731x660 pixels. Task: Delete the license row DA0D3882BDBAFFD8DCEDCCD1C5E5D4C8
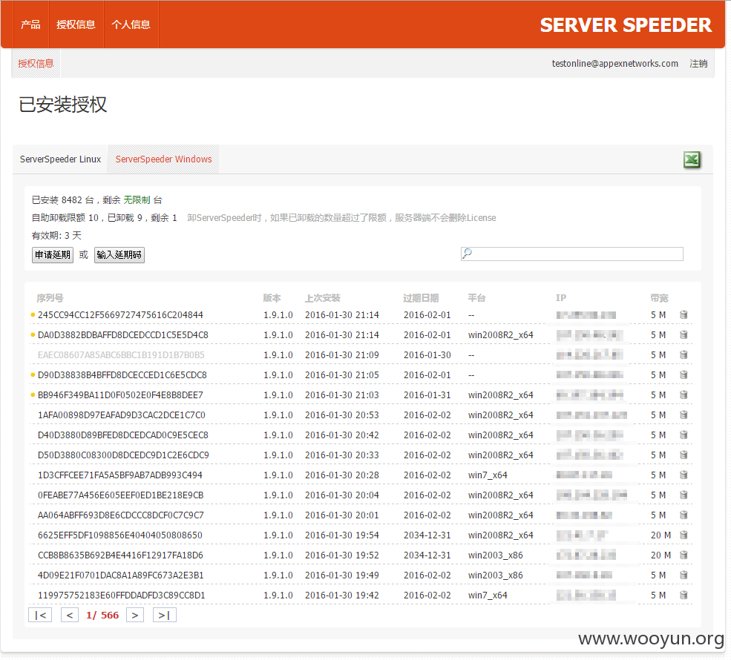[684, 335]
